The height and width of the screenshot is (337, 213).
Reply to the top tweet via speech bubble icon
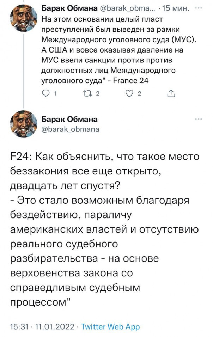click(x=45, y=94)
